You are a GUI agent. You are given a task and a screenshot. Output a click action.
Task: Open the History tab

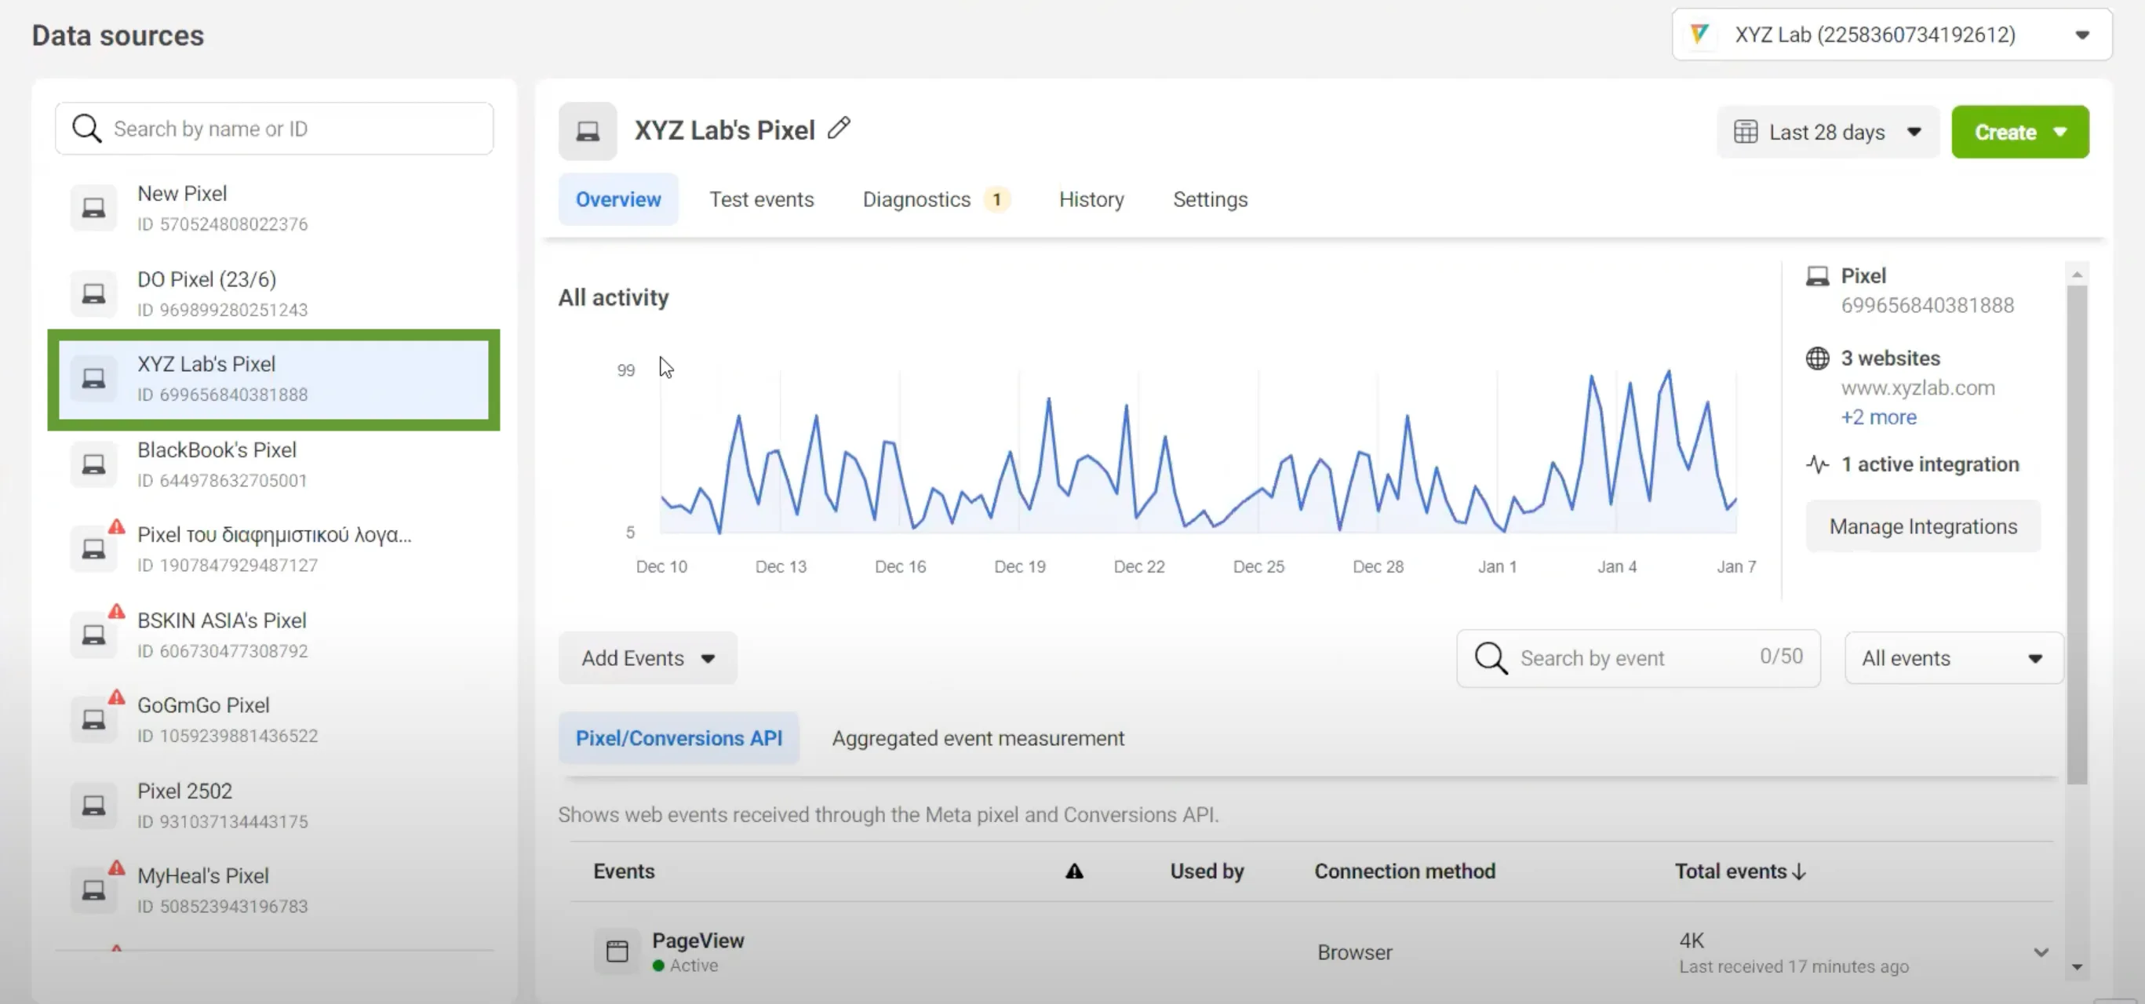(x=1091, y=199)
